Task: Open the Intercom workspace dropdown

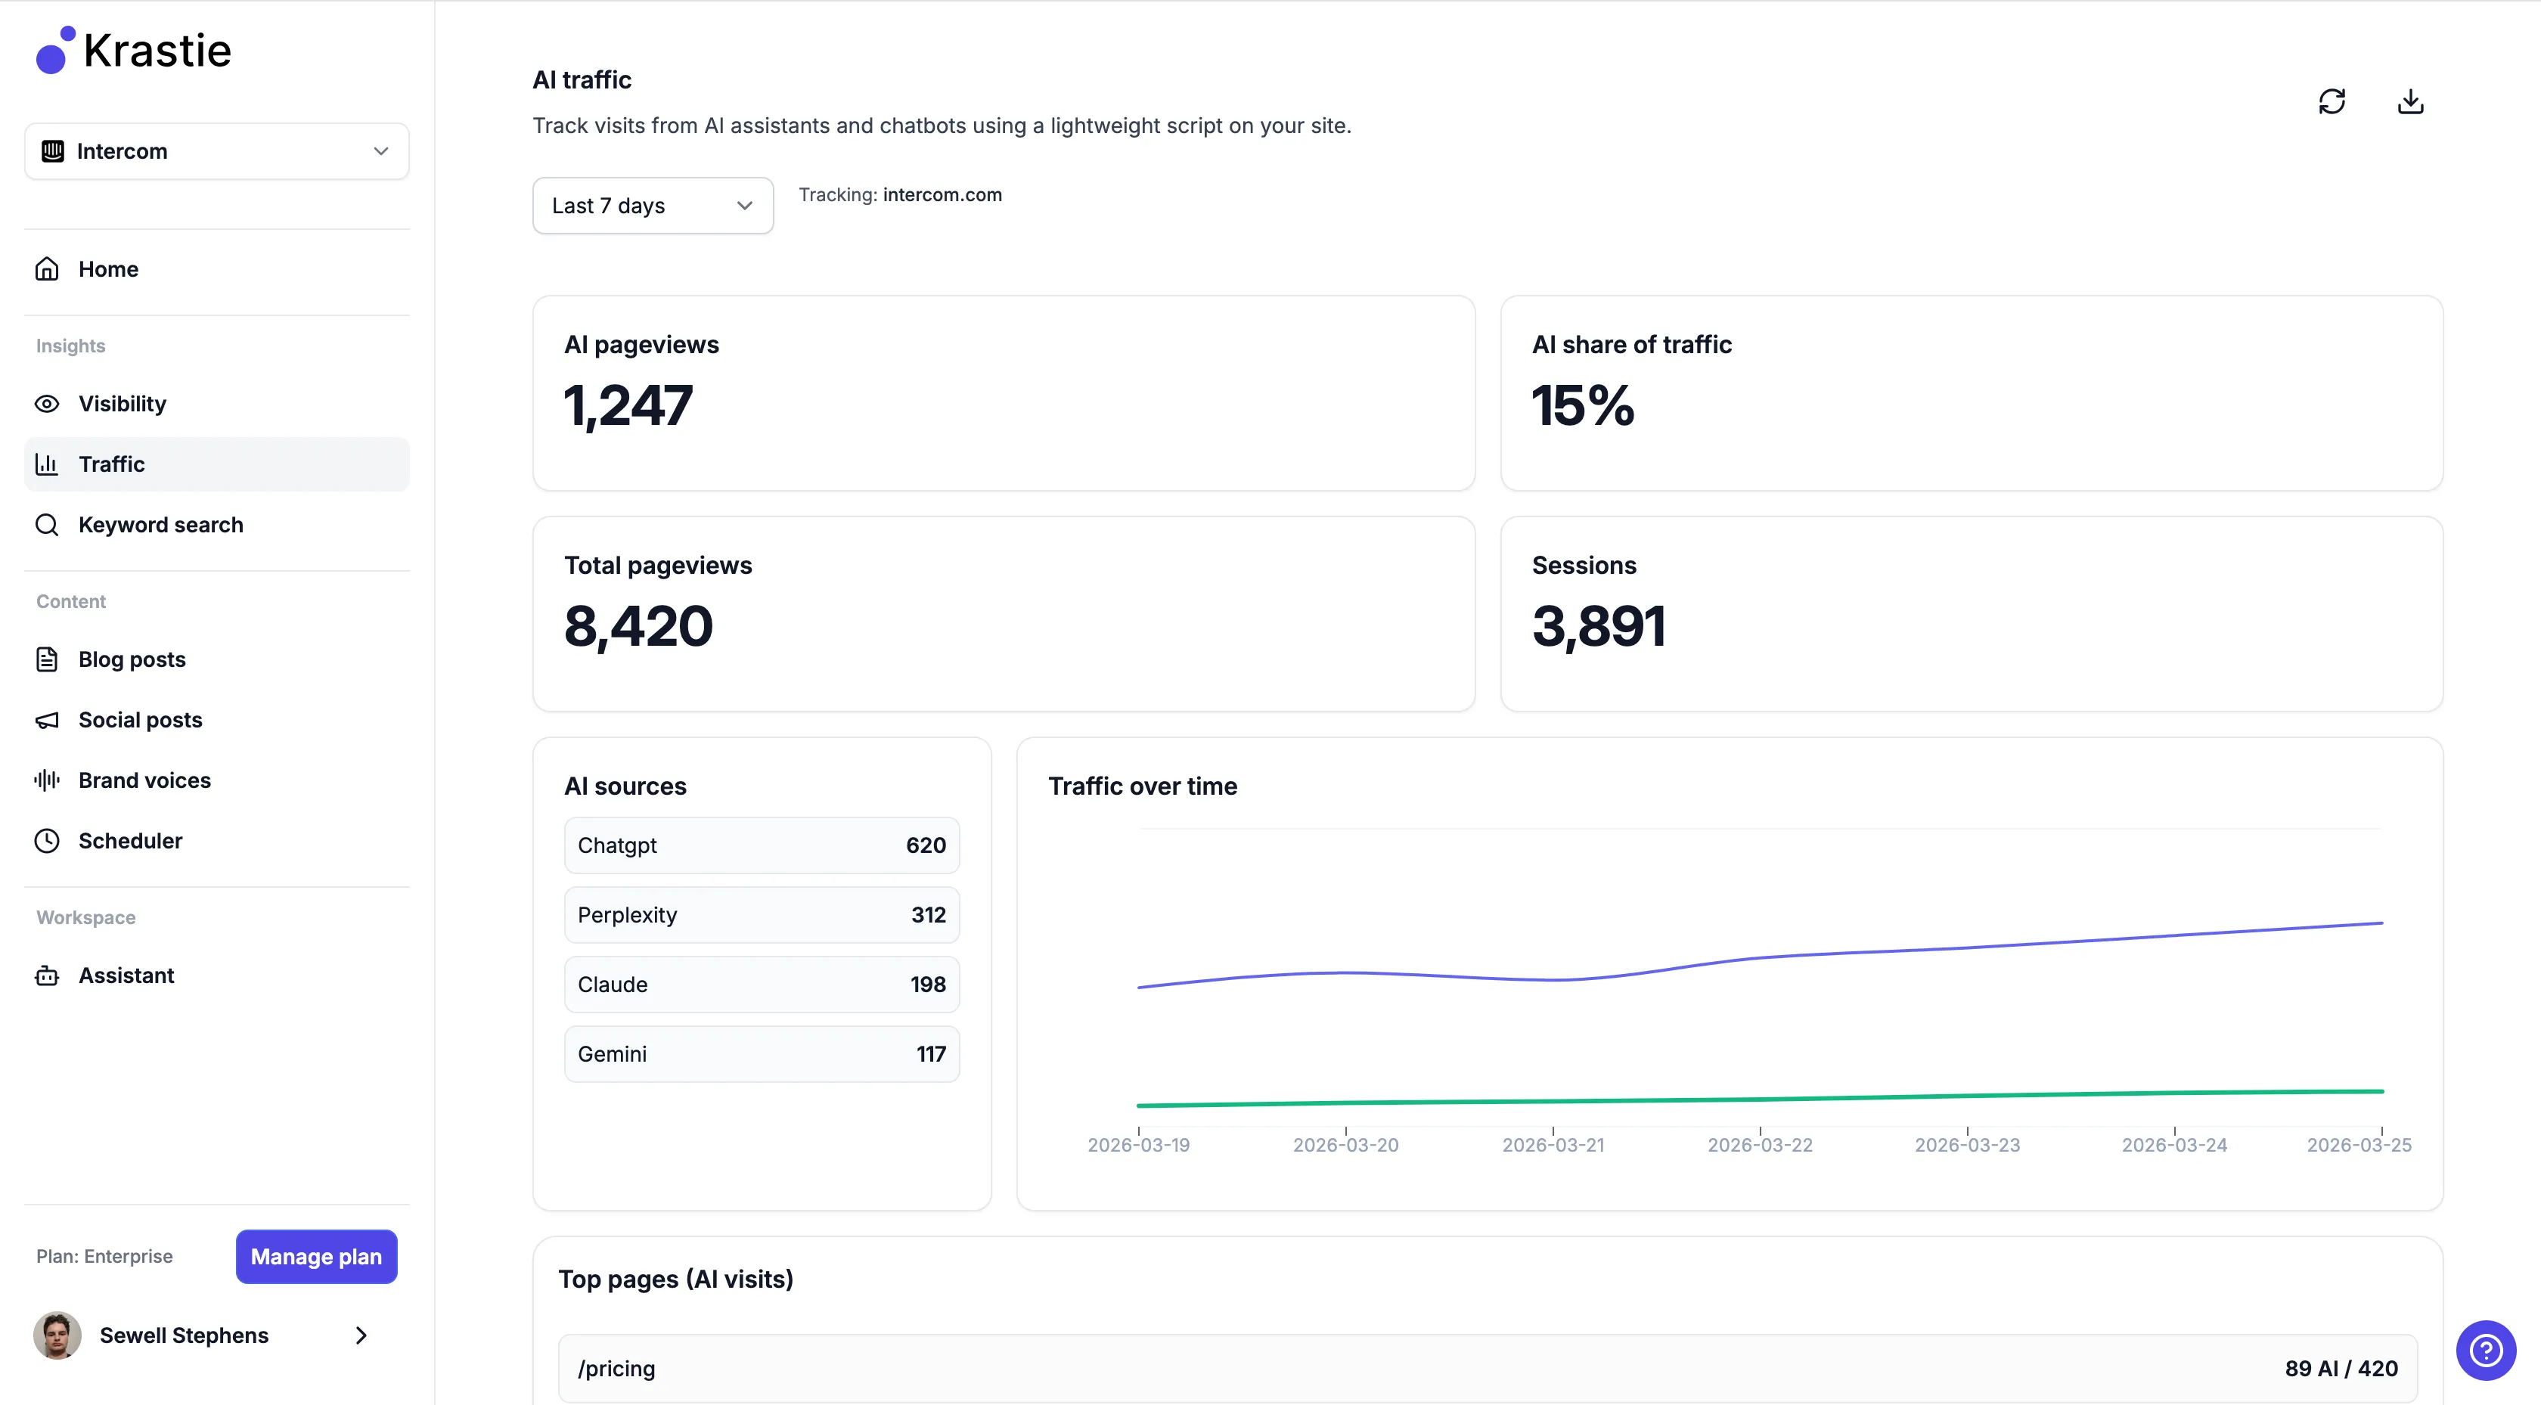Action: click(x=217, y=151)
